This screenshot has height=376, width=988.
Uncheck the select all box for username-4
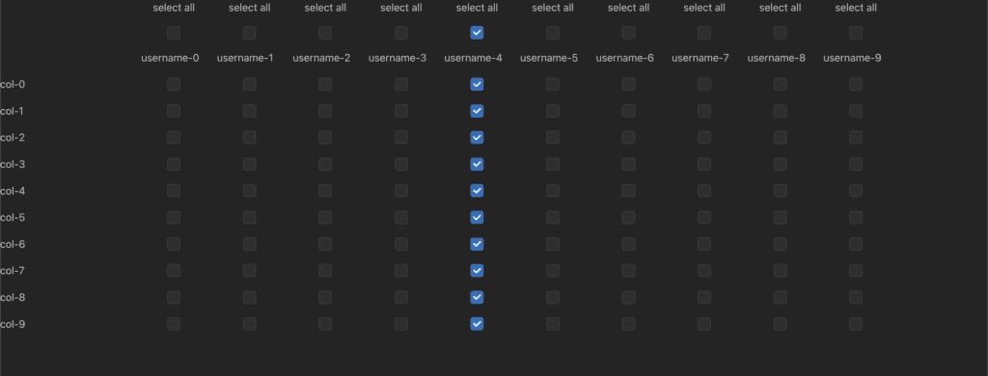click(477, 33)
